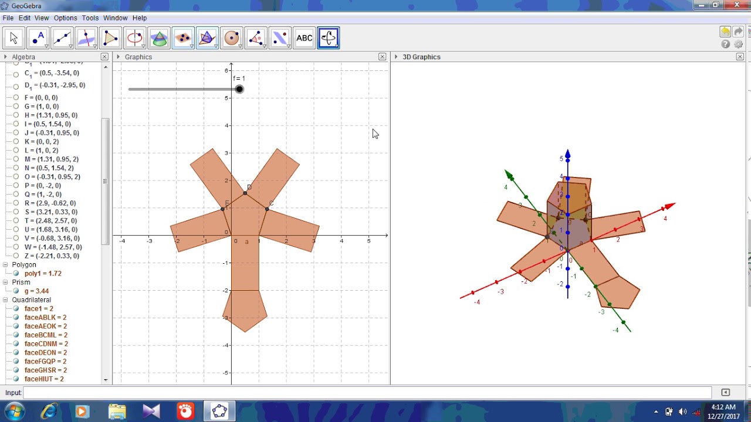Toggle visibility of faceABLK
The width and height of the screenshot is (751, 422).
[16, 318]
